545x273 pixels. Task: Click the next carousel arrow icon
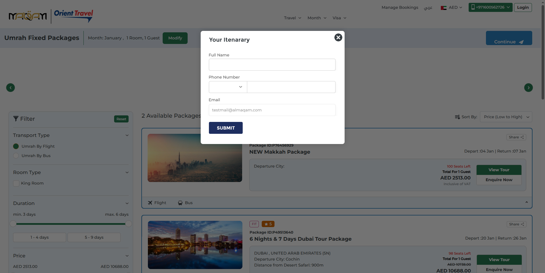[528, 88]
